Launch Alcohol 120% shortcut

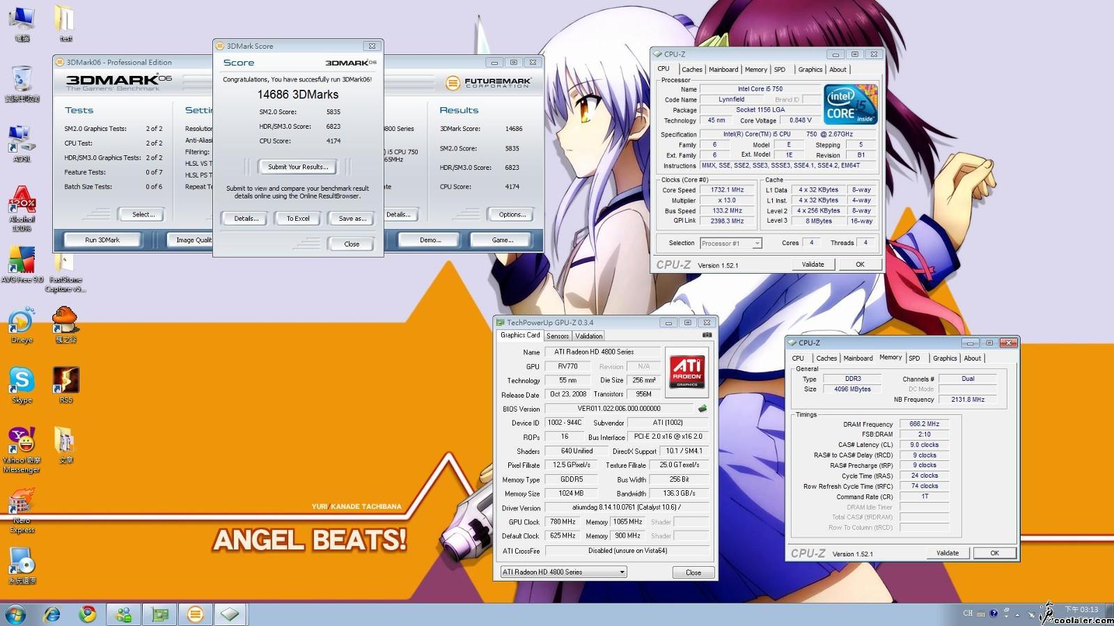pos(22,208)
